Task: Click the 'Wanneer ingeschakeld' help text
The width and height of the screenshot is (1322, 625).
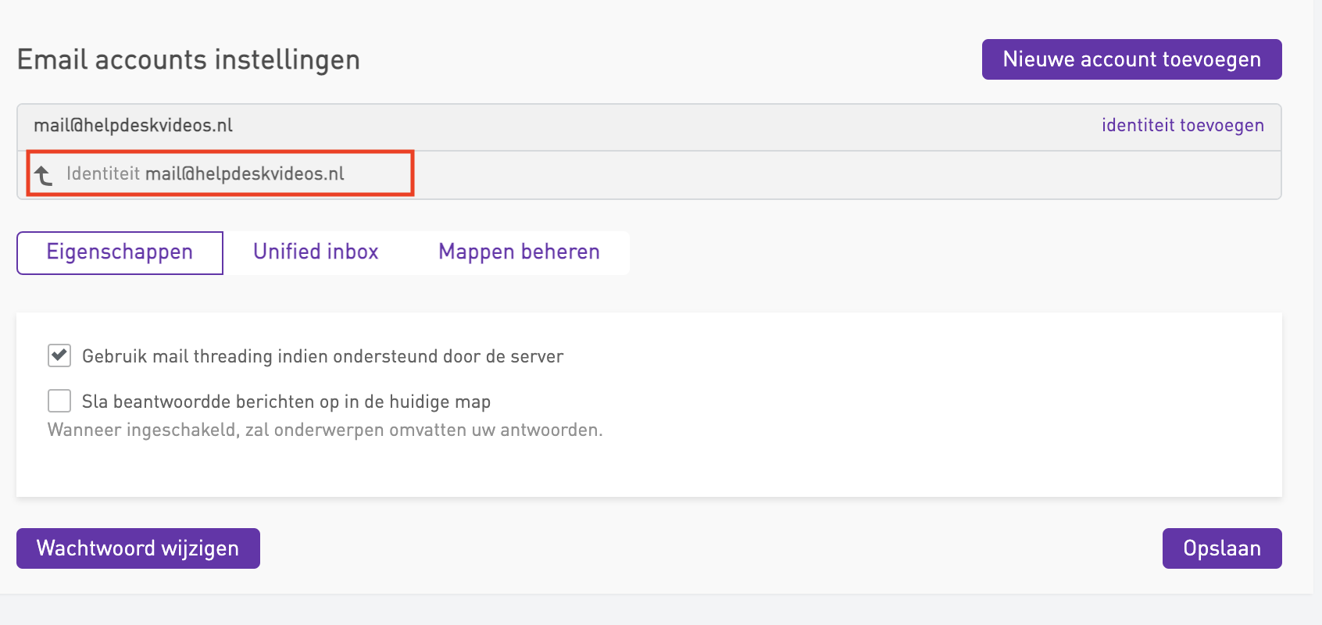Action: point(325,430)
